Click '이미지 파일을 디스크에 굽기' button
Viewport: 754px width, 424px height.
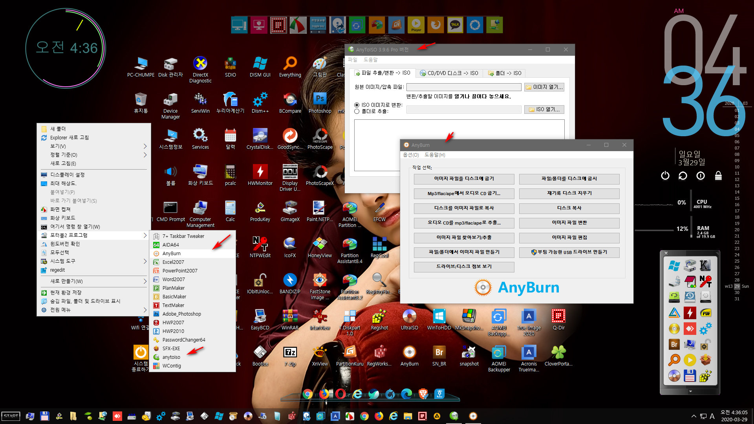[x=464, y=179]
